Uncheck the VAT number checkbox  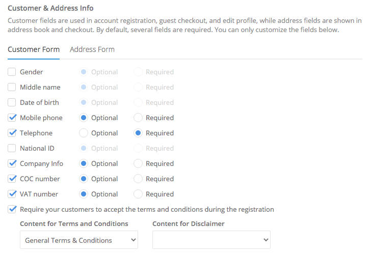12,194
